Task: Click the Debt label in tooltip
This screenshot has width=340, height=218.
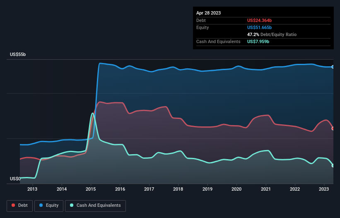Action: coord(201,20)
